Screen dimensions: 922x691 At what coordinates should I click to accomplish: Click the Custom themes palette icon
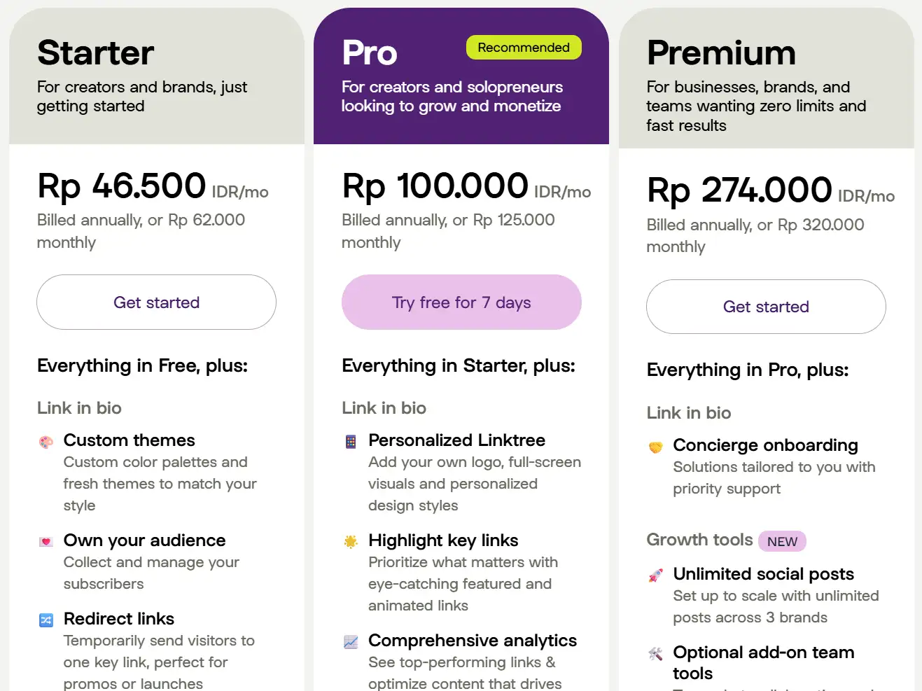[46, 442]
